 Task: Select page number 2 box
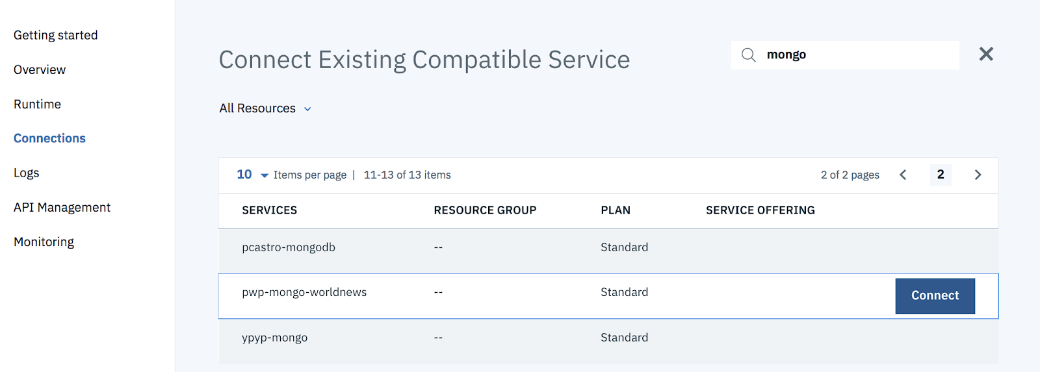pyautogui.click(x=941, y=175)
